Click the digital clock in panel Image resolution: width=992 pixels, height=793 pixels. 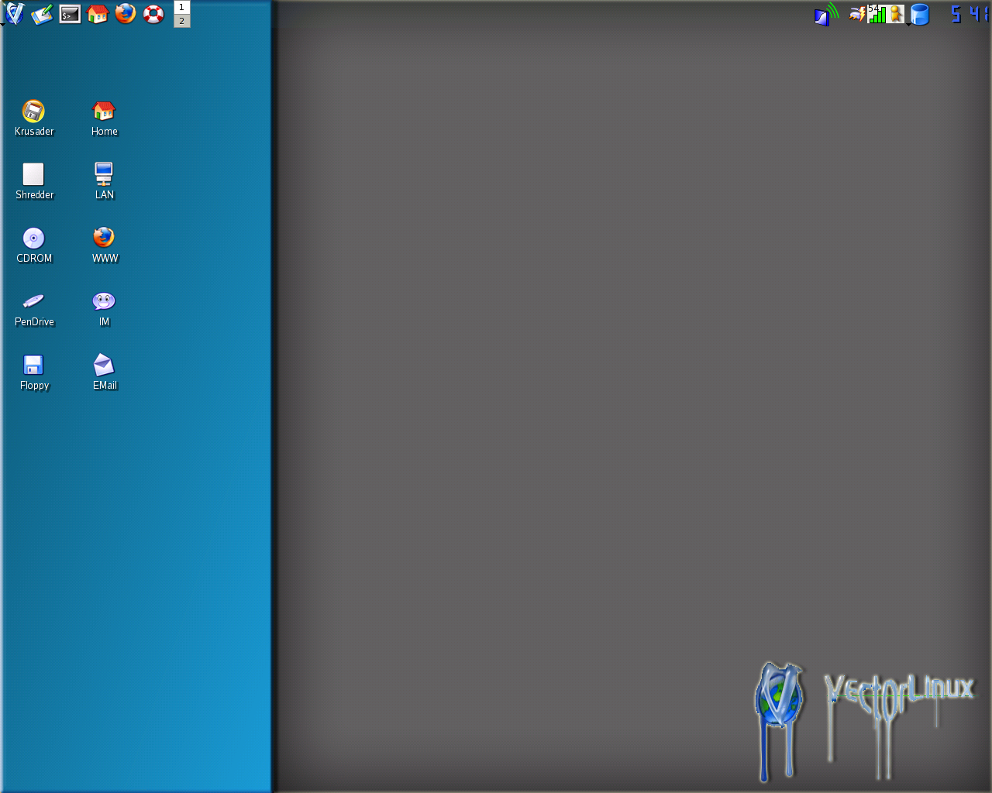click(x=970, y=14)
